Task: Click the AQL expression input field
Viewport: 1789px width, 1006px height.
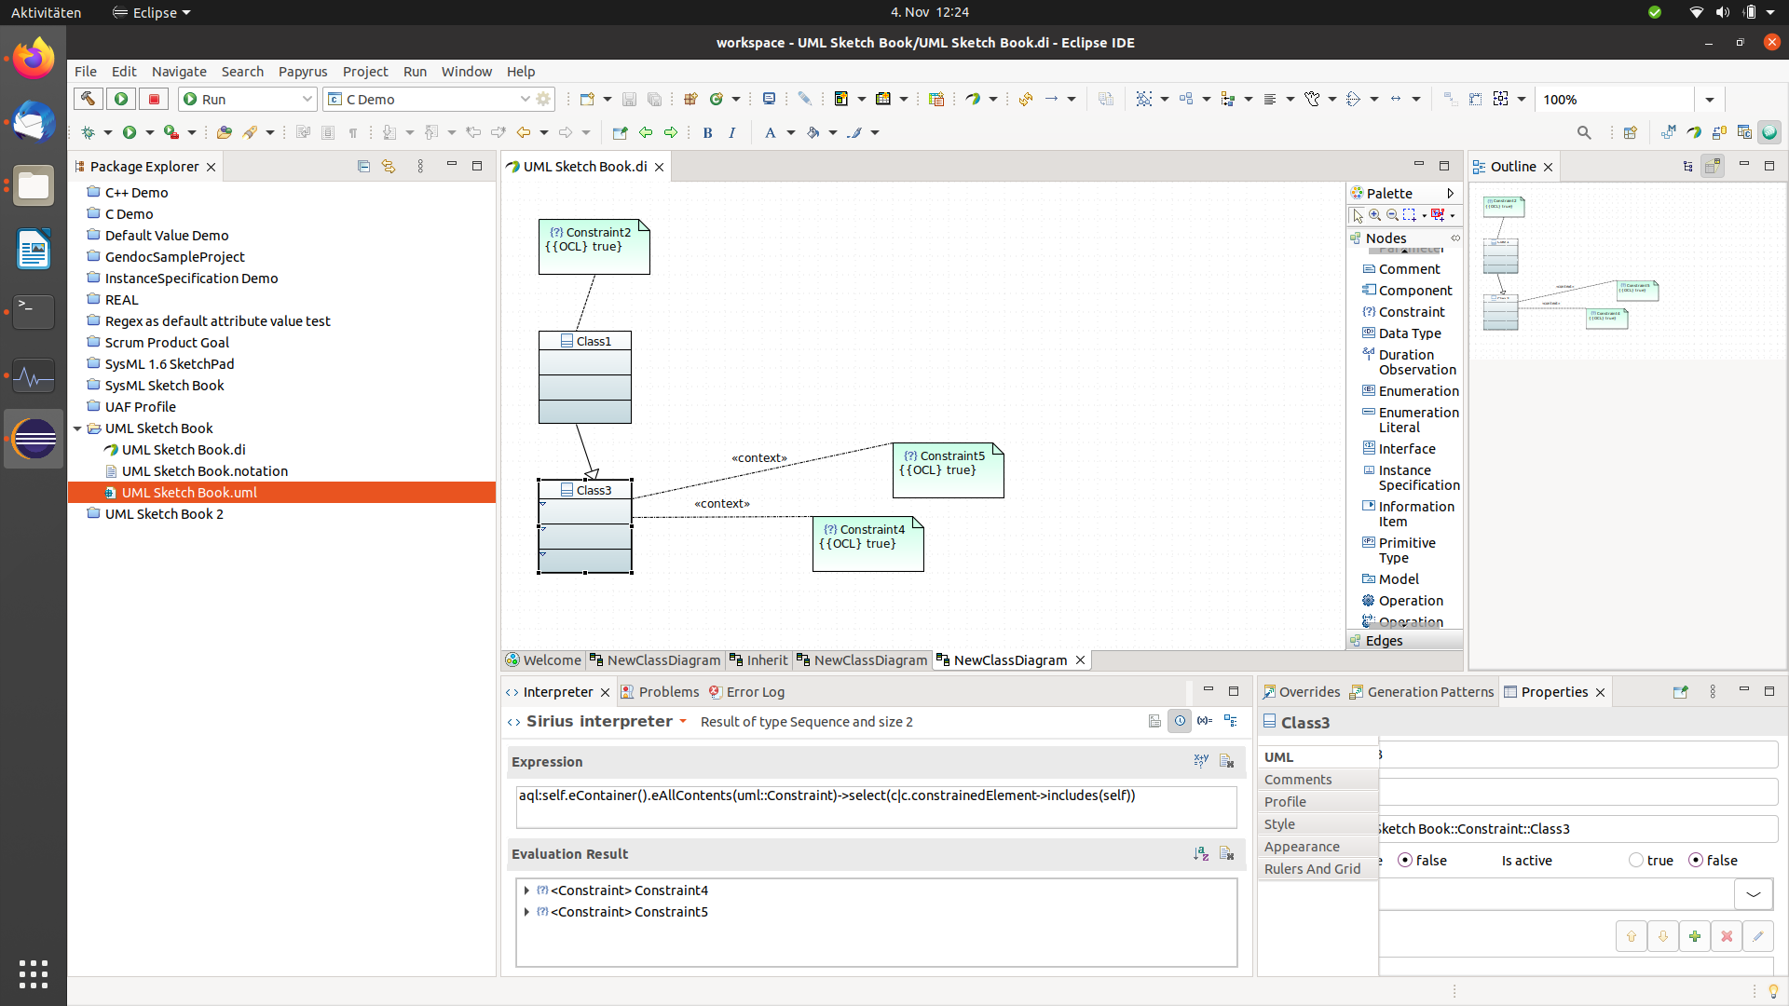Action: coord(876,807)
